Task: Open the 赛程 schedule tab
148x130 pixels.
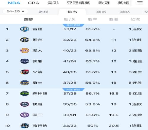Action: point(43,12)
